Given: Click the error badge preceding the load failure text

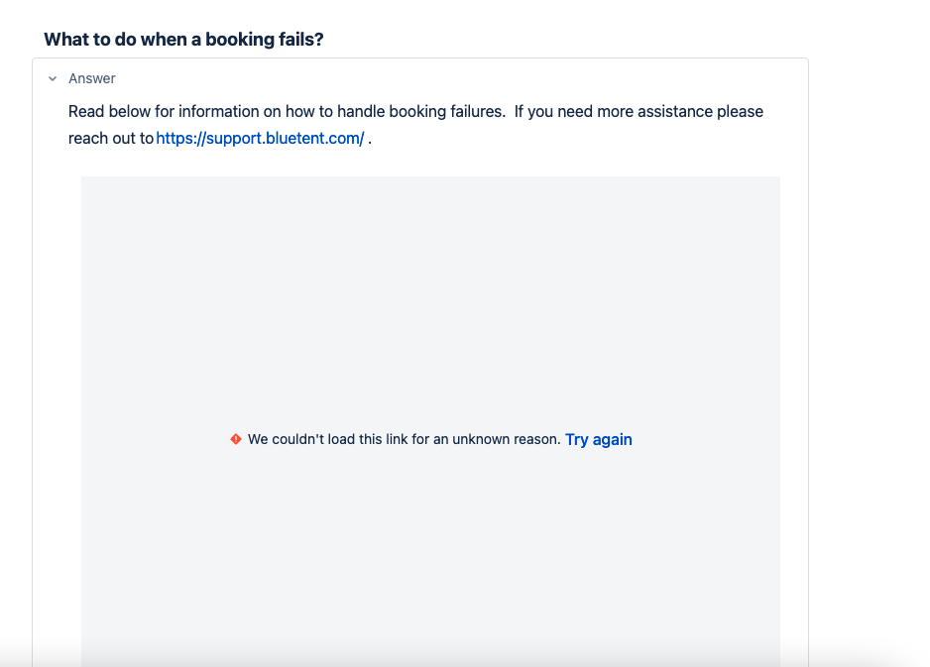Looking at the screenshot, I should pyautogui.click(x=235, y=437).
